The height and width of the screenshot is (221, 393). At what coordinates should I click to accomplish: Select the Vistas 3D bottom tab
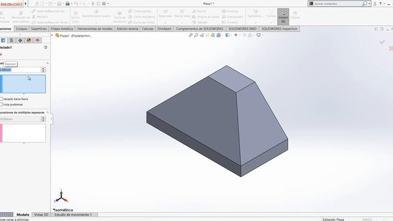41,215
